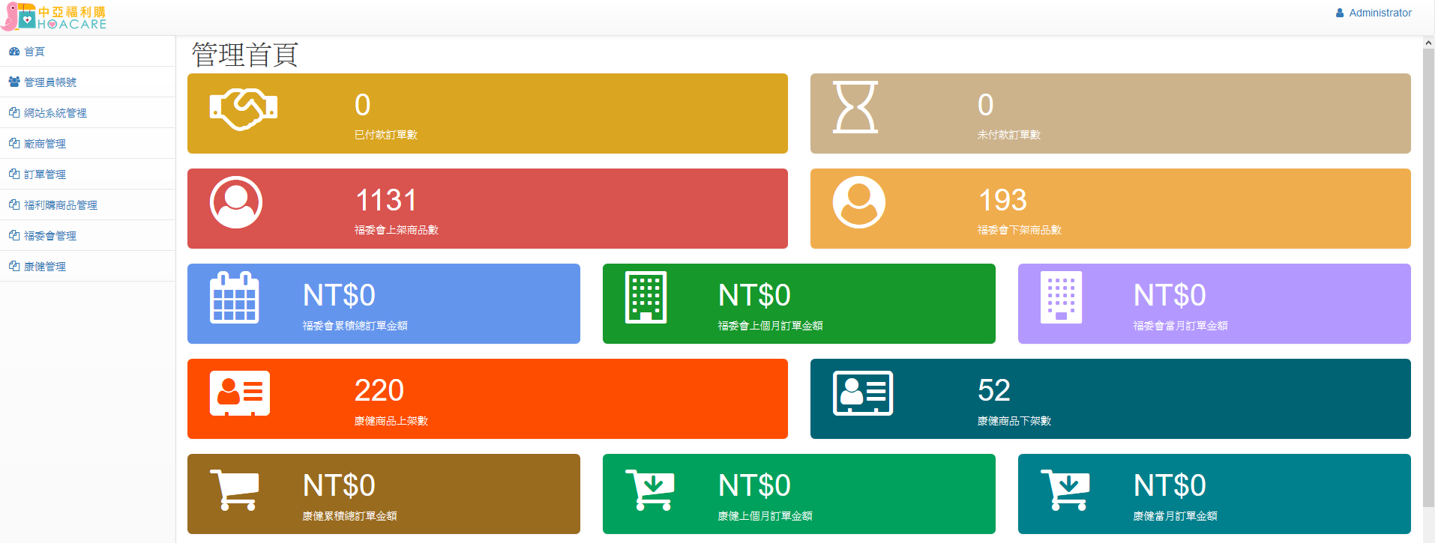Click cart download icon on 康健當月訂單金額 card

tap(1065, 490)
